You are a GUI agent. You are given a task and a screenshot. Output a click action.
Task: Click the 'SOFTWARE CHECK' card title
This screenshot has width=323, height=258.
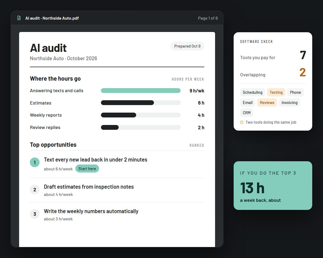coord(257,42)
